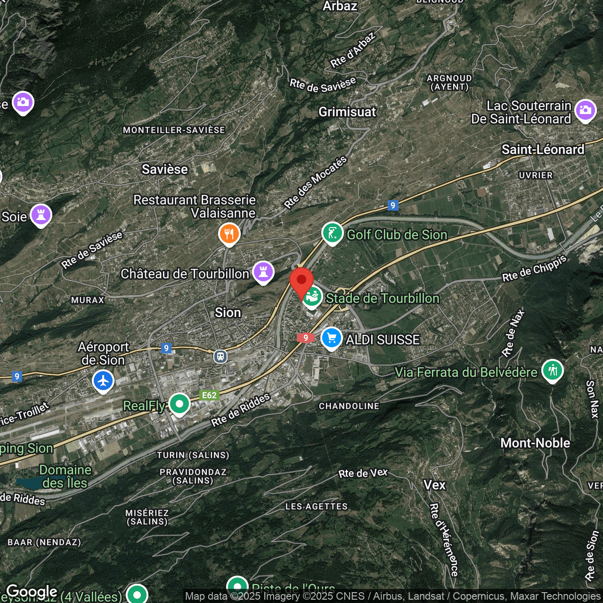This screenshot has height=603, width=603.
Task: Click the Grimisuat town label
Action: point(347,112)
